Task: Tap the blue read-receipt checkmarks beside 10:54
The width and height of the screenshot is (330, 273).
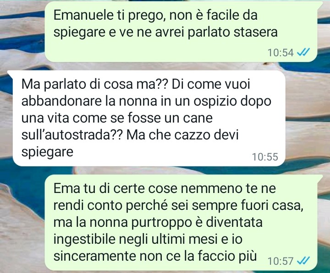Action: (x=303, y=52)
